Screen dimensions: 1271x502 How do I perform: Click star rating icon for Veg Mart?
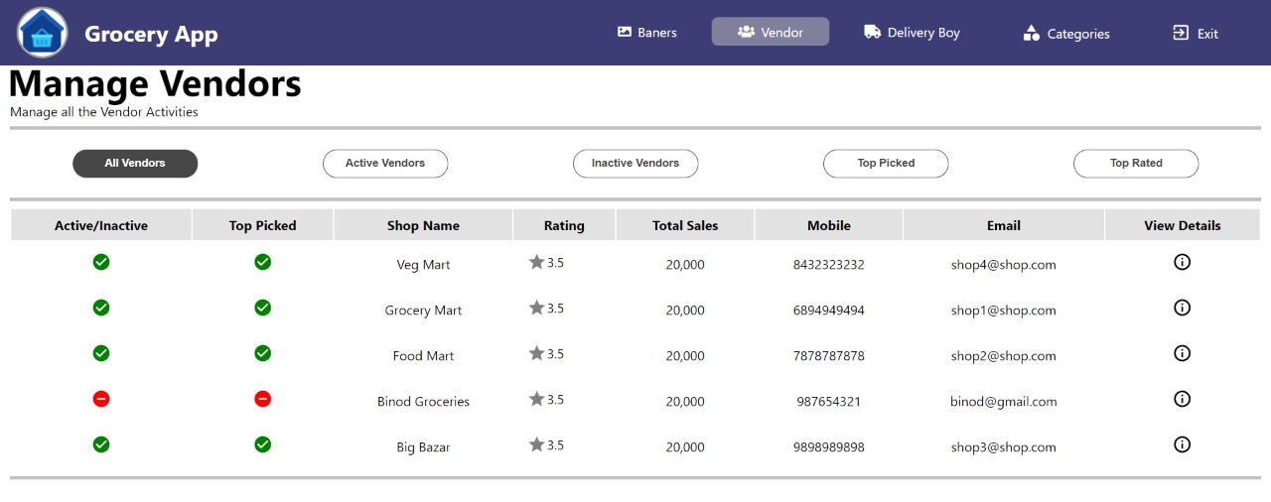(x=537, y=262)
